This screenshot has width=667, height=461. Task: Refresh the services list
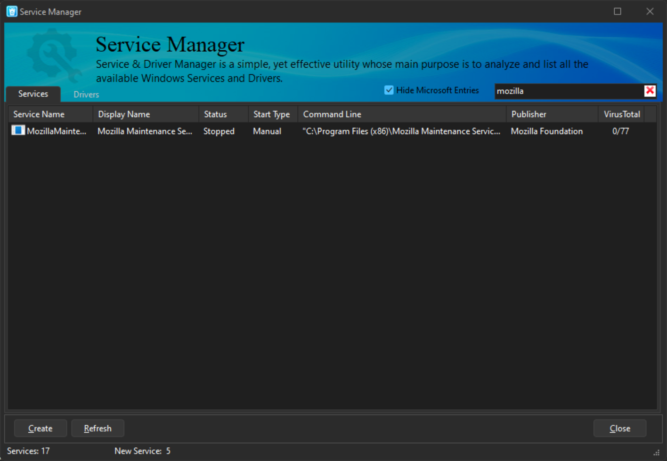[x=98, y=428]
